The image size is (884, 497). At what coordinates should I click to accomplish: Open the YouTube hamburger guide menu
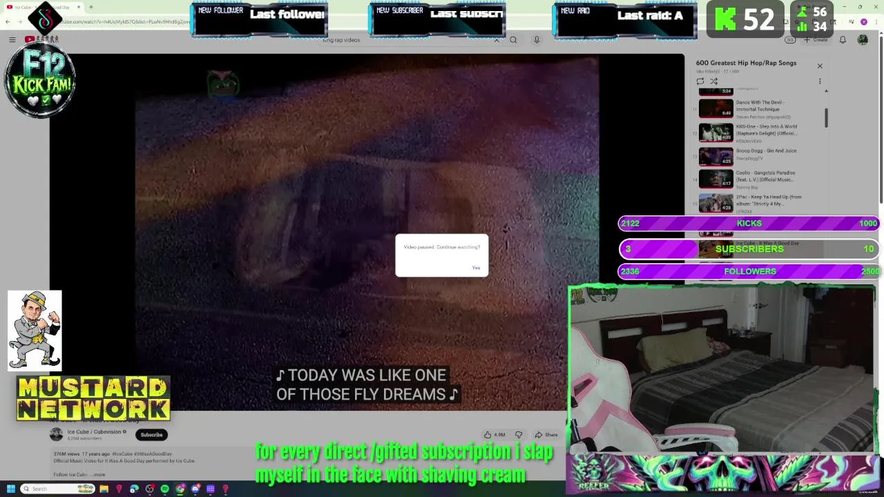tap(12, 40)
